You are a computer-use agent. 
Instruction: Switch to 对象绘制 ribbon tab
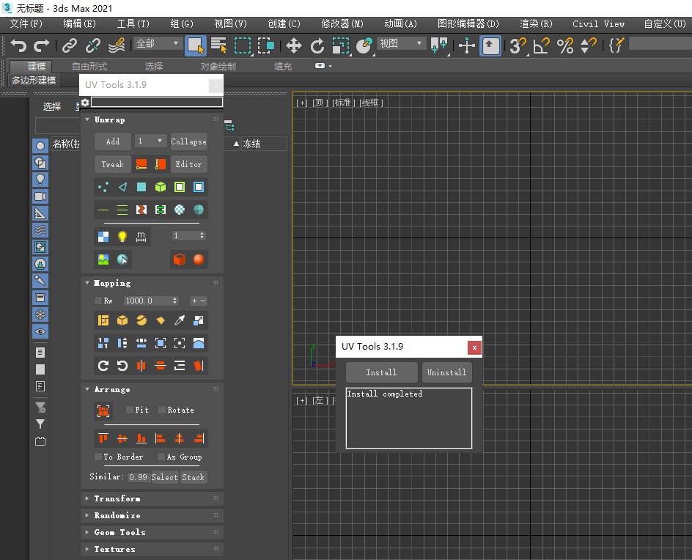coord(218,66)
